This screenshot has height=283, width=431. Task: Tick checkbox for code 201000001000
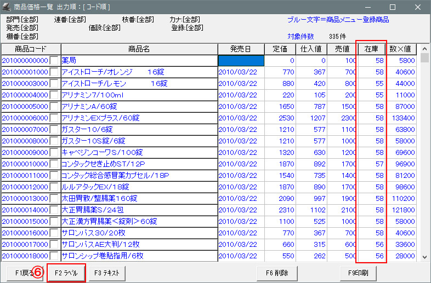[54, 72]
